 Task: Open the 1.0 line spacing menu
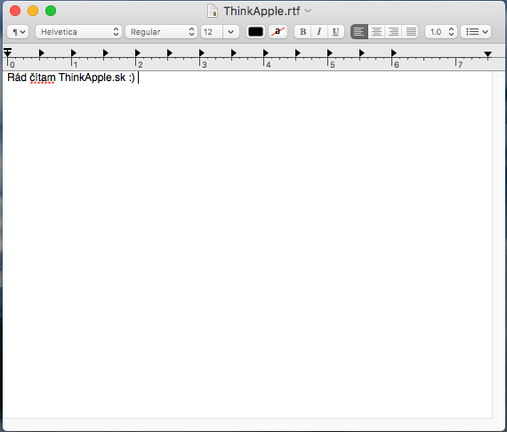click(441, 32)
